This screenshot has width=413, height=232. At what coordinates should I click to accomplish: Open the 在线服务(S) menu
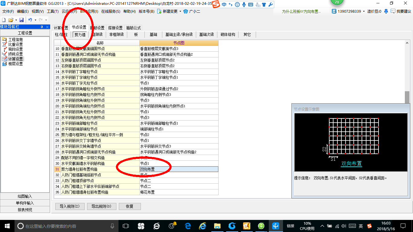coord(111,11)
